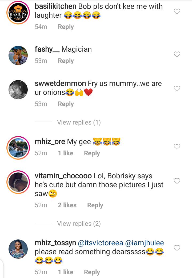Screen dimensions: 192x278
Task: Open mhiz_tossyn's avatar
Action: [x=18, y=249]
